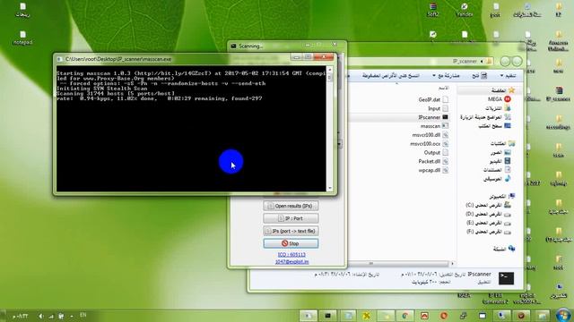Image resolution: width=574 pixels, height=322 pixels.
Task: Click the Explorer horizontal scrollbar
Action: click(399, 263)
